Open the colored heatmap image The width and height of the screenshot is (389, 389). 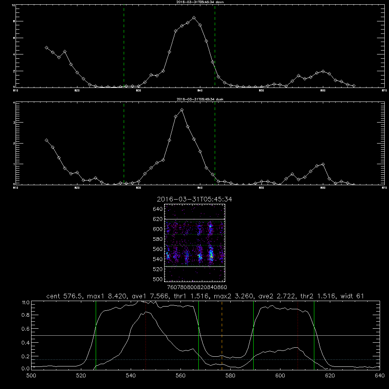(195, 243)
